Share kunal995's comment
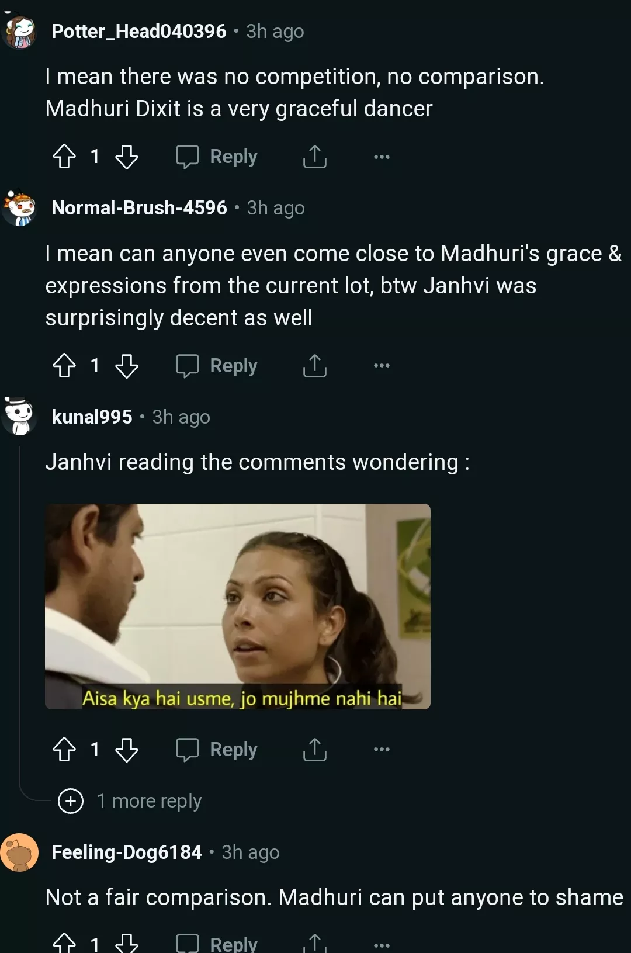 click(x=315, y=750)
